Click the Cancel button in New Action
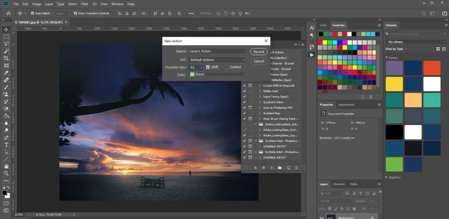The height and width of the screenshot is (219, 449). (259, 61)
